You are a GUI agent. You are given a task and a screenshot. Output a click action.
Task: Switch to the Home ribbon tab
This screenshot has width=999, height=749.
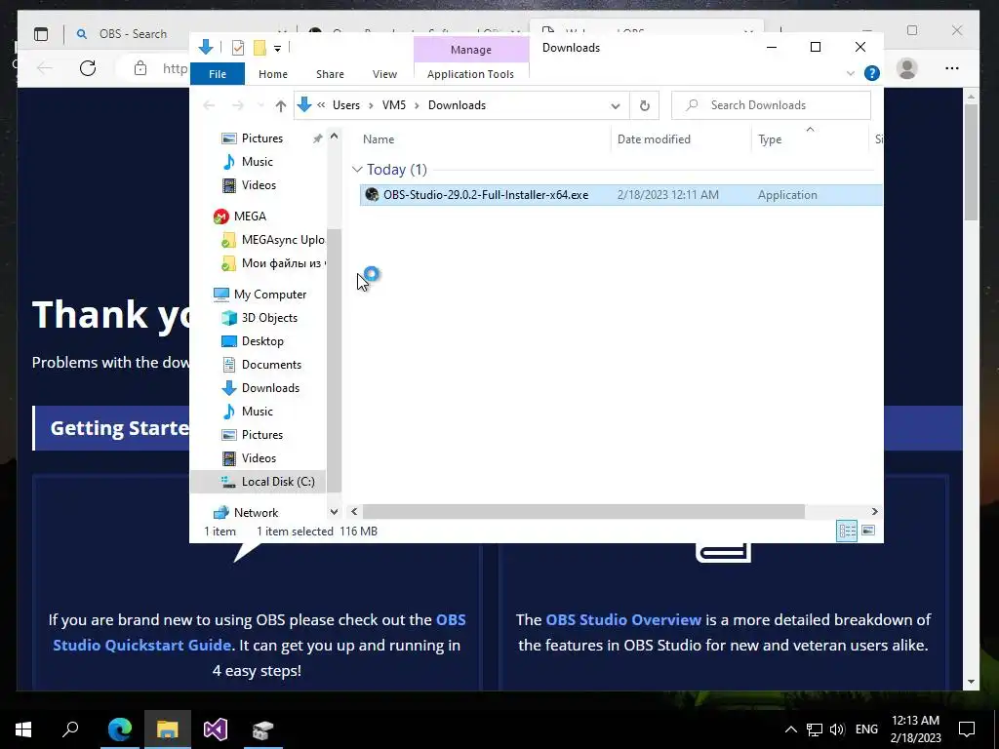(273, 74)
